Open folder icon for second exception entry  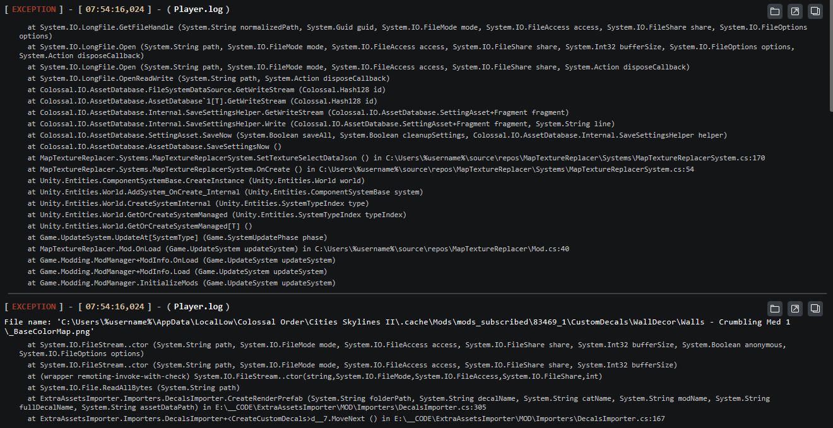[x=775, y=308]
